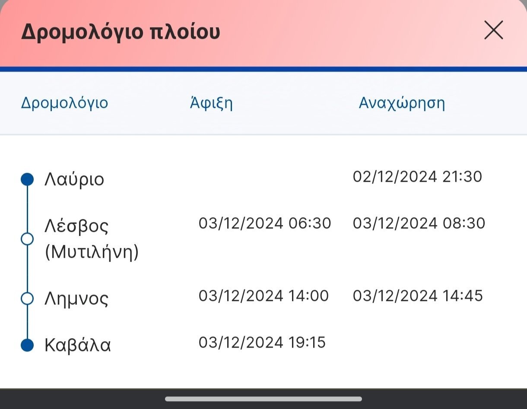Click Καβάλα arrival time 03/12/2024 19:15

262,342
